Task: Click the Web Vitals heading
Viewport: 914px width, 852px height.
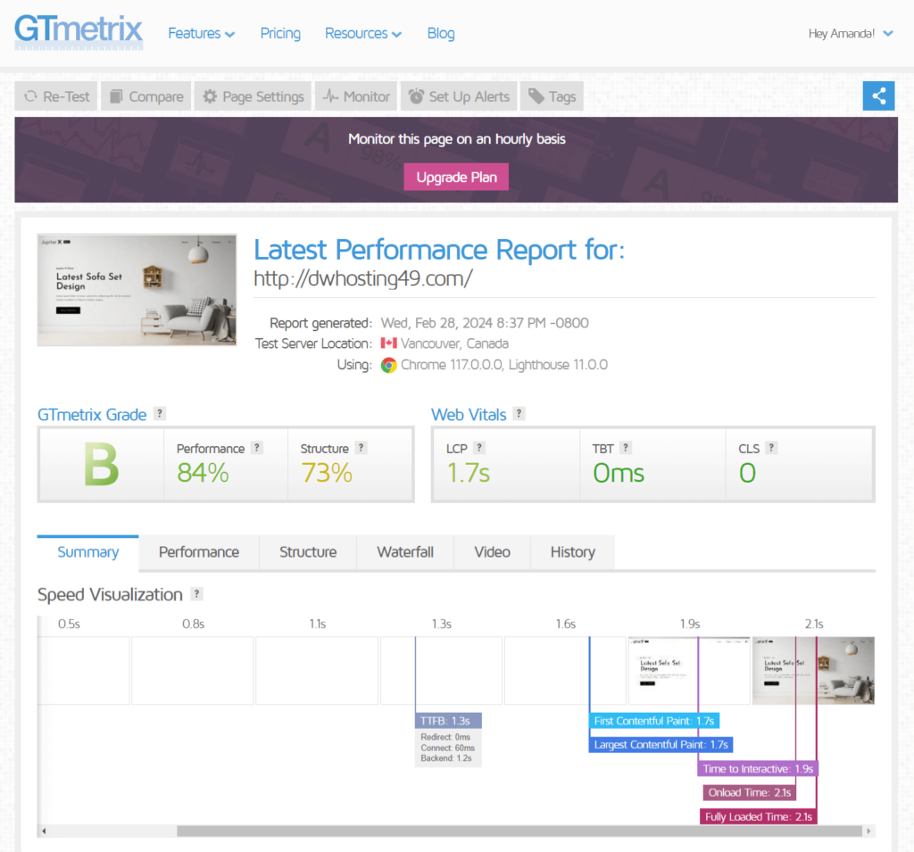Action: pyautogui.click(x=469, y=414)
